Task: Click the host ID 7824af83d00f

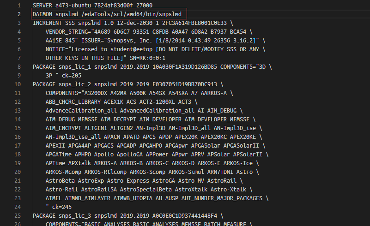Action: [x=114, y=5]
